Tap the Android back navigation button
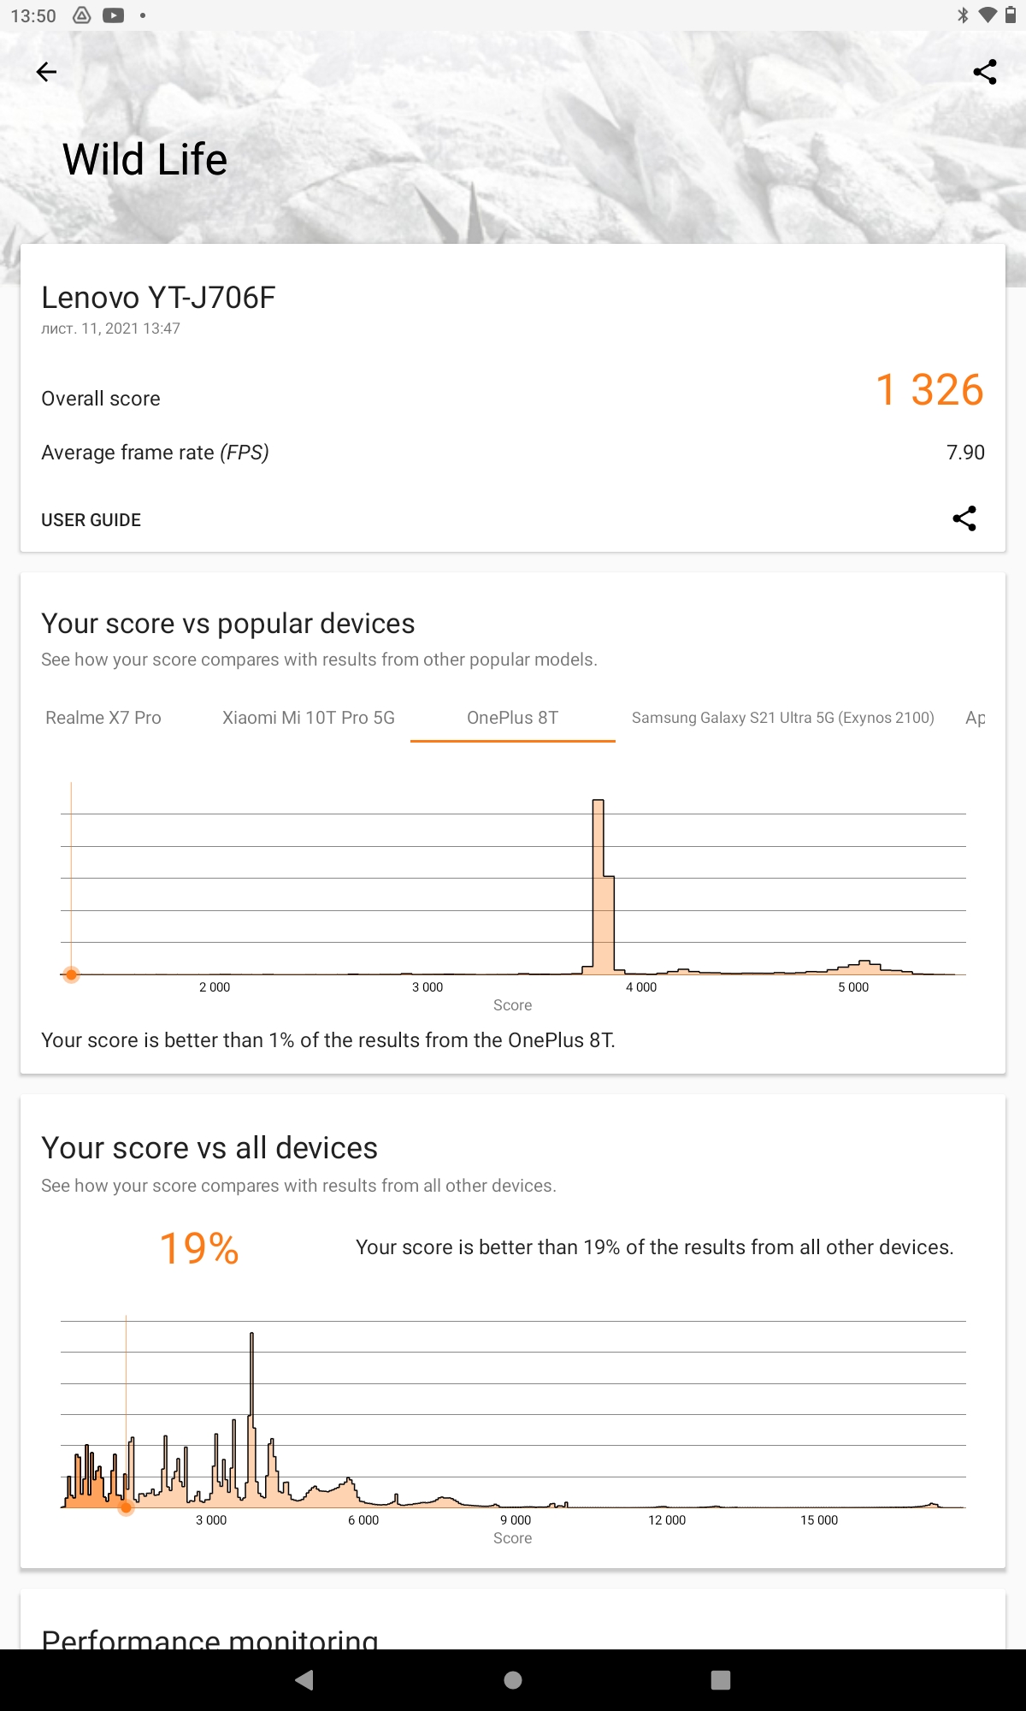Viewport: 1026px width, 1711px height. (304, 1680)
